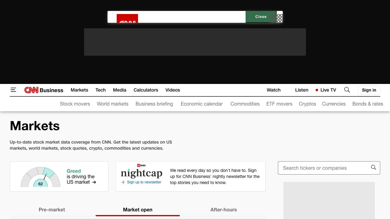The height and width of the screenshot is (219, 390).
Task: Focus the 'Search tickers or companies' field
Action: pos(323,168)
